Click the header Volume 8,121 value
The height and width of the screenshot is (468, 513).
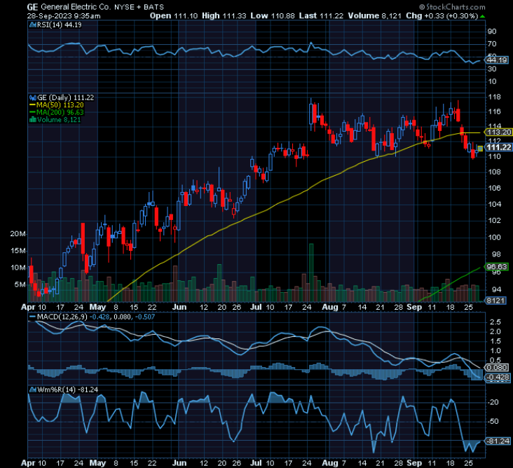[375, 15]
